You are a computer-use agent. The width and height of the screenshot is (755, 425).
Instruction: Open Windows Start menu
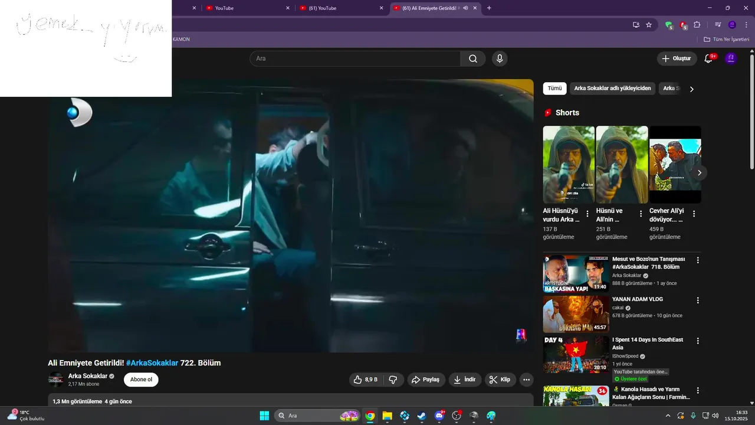pyautogui.click(x=264, y=416)
